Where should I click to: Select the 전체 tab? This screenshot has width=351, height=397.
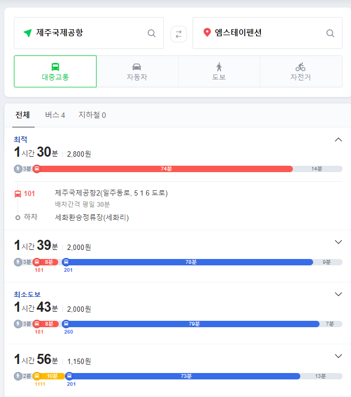[x=23, y=115]
